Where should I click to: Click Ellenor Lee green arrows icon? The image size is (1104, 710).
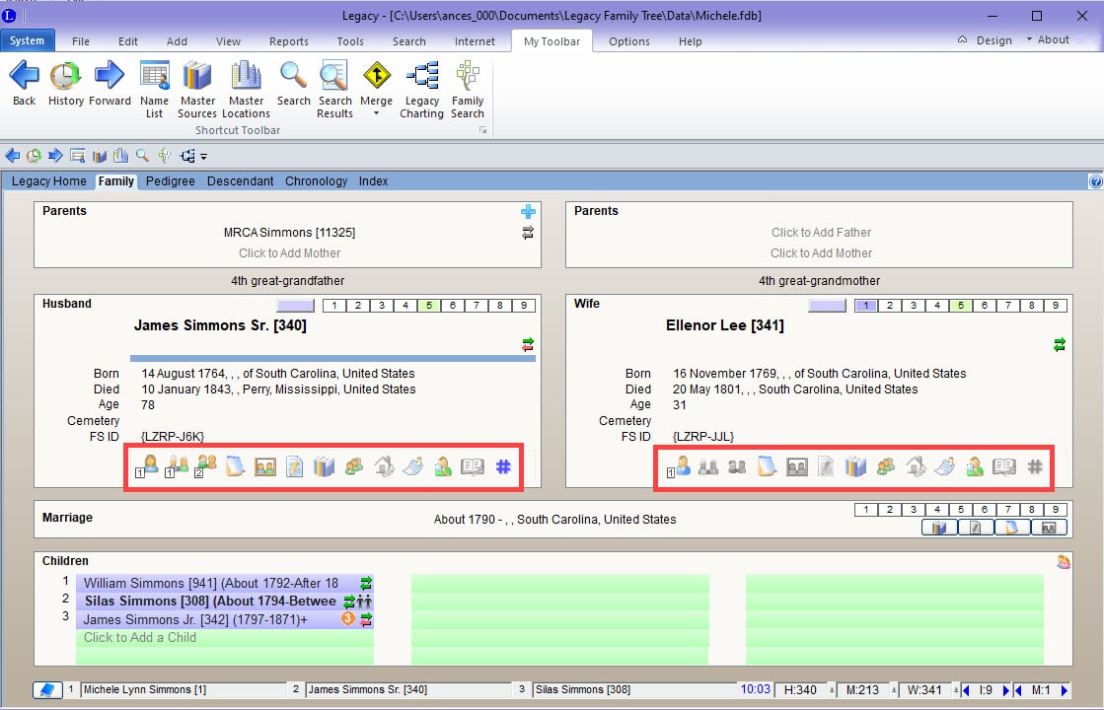(x=1059, y=345)
